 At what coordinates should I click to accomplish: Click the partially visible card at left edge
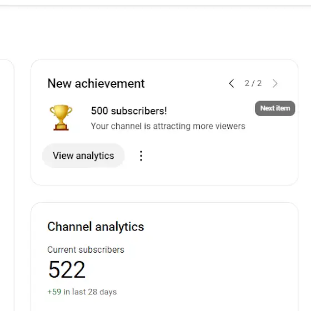click(x=7, y=184)
